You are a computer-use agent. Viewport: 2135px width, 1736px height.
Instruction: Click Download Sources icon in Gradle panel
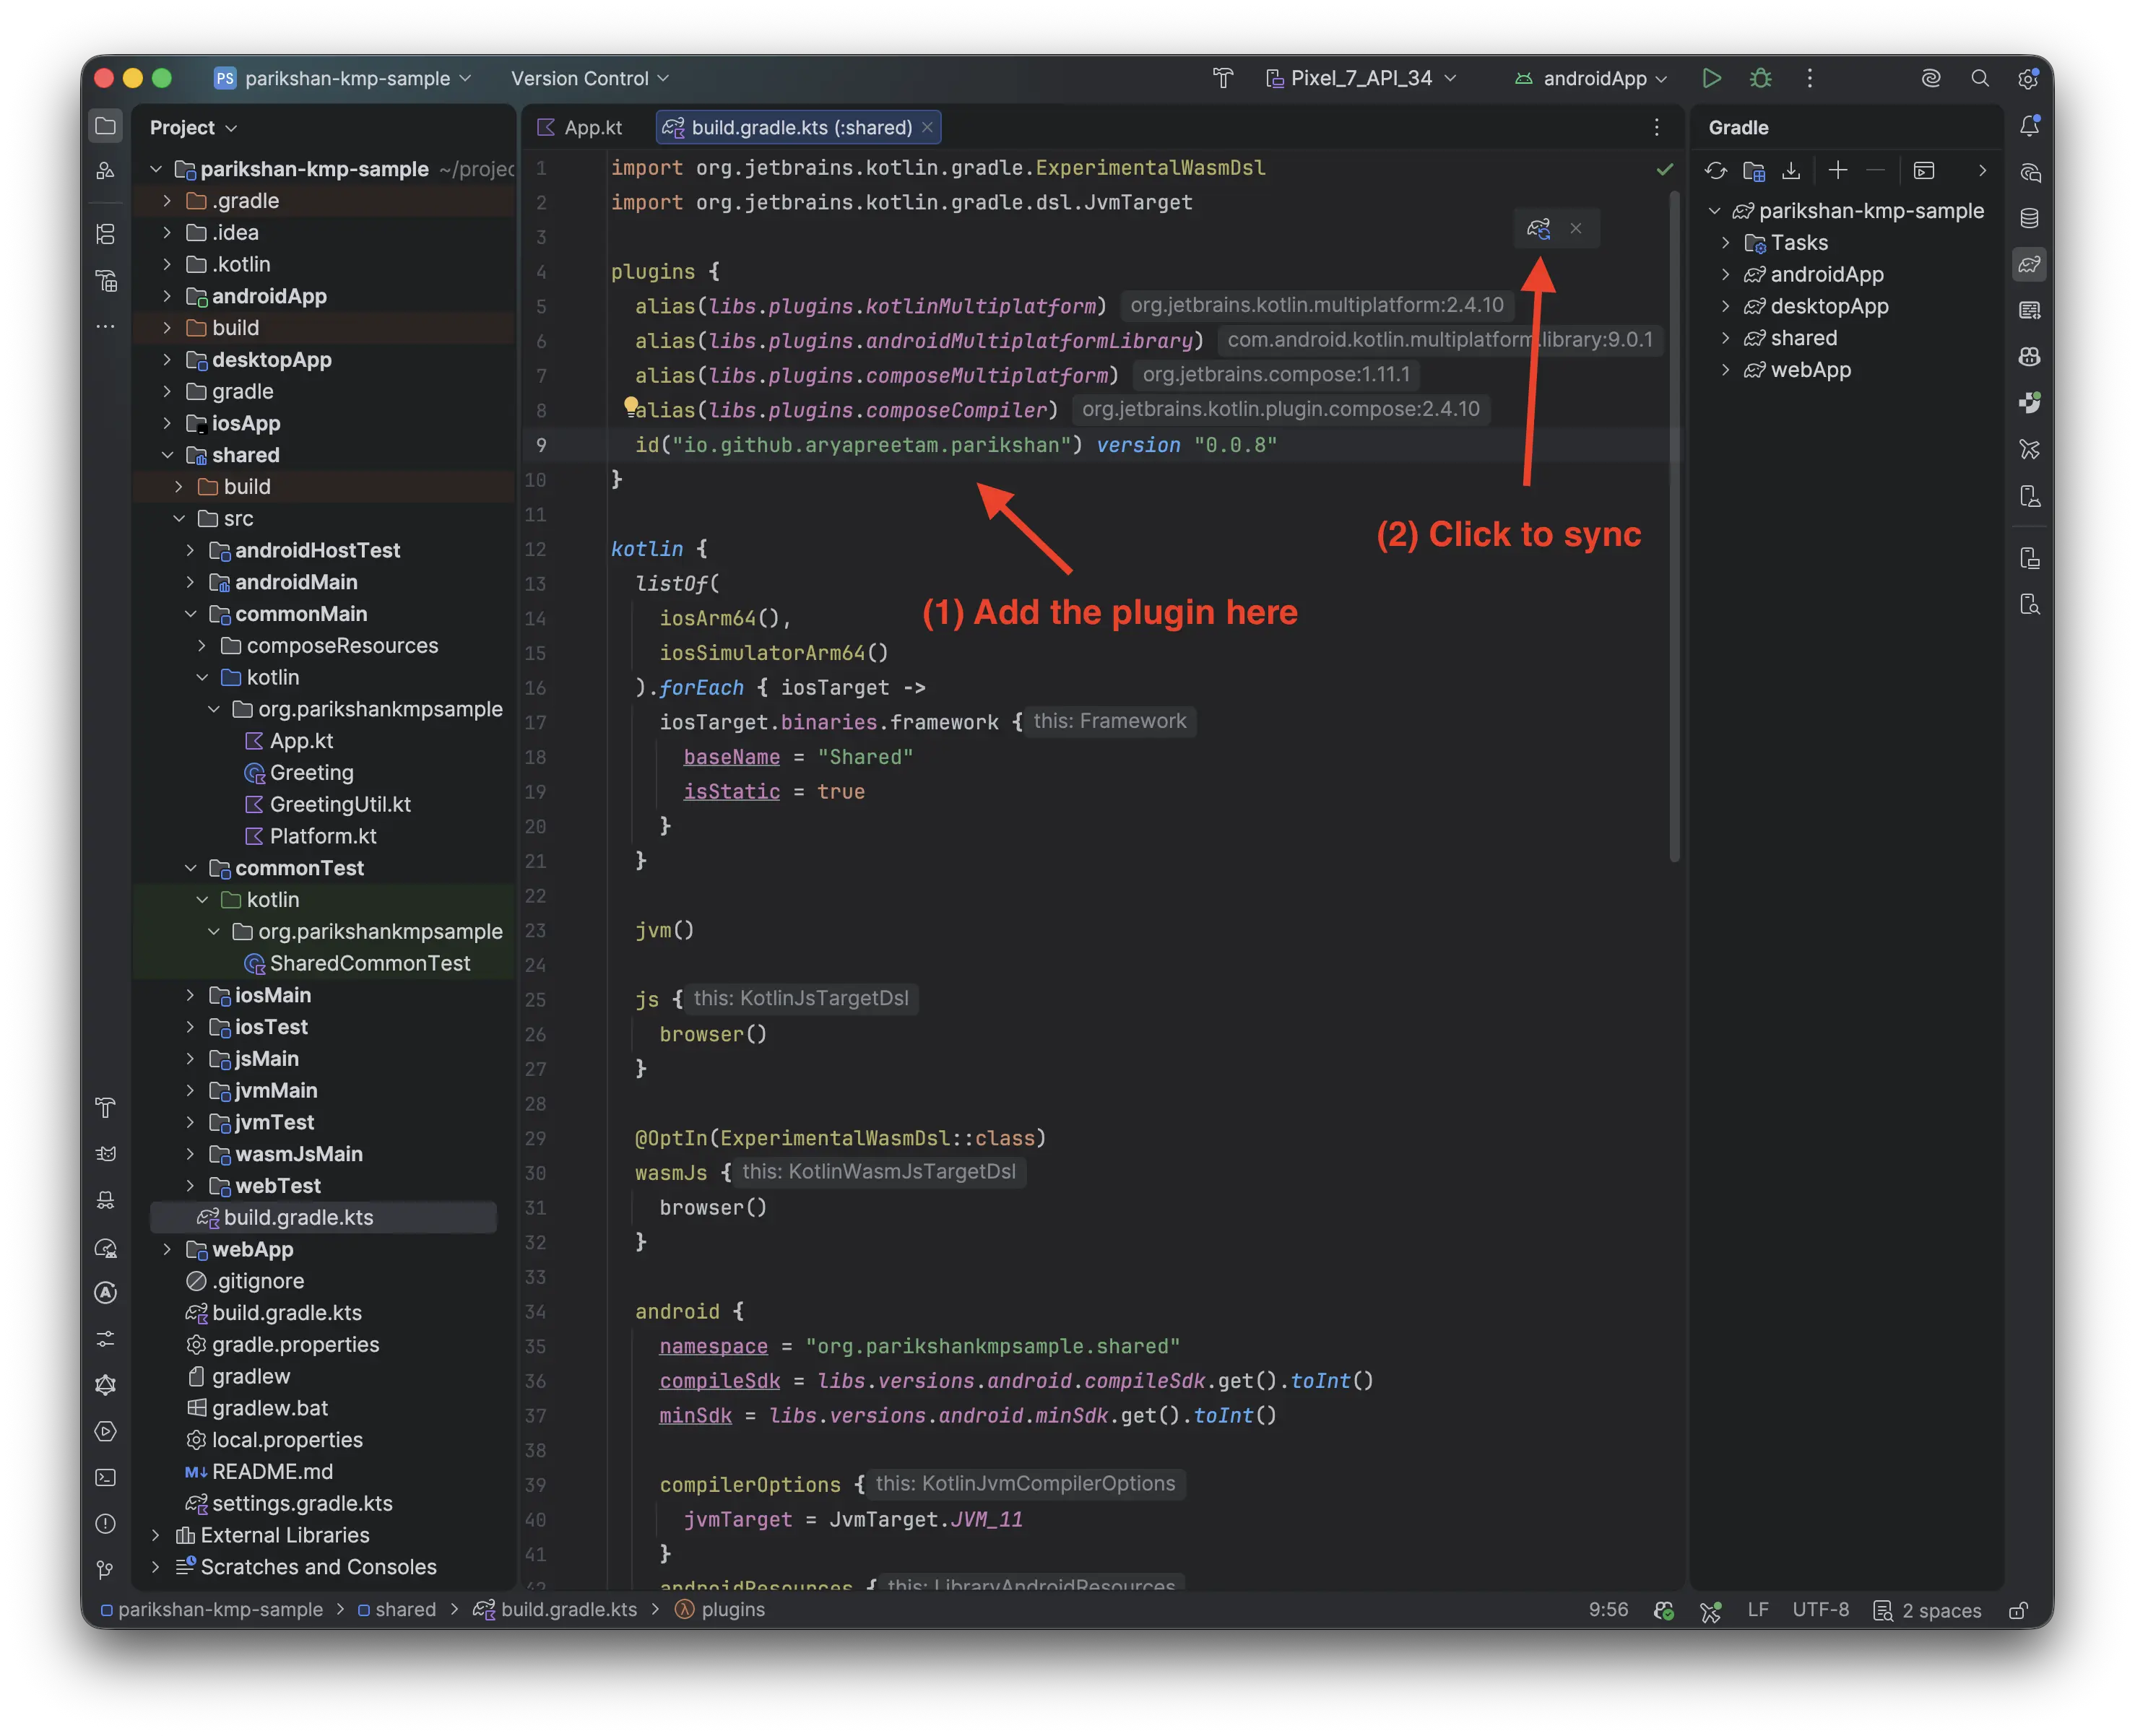pyautogui.click(x=1791, y=171)
